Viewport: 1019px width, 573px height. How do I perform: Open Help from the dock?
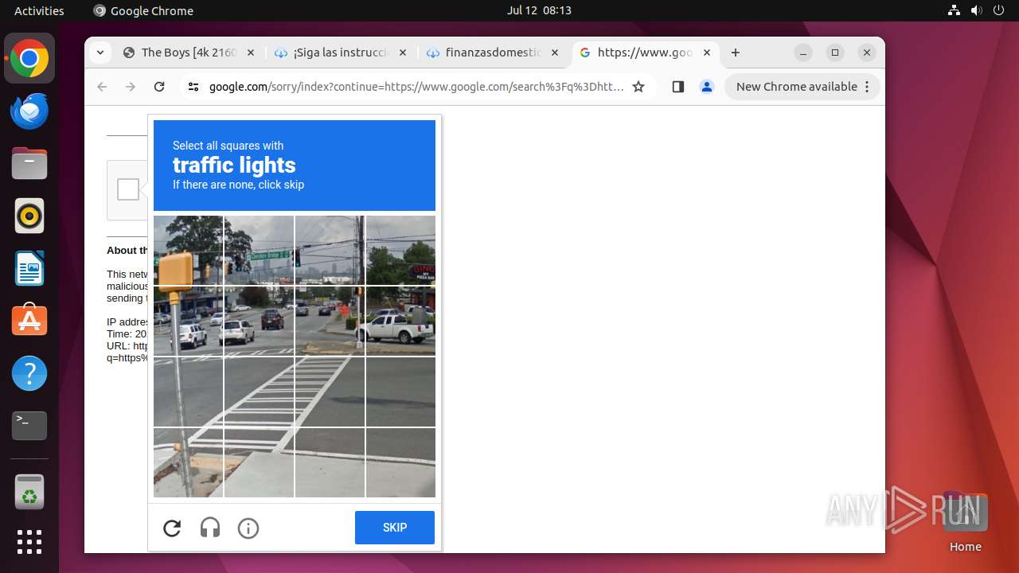[29, 373]
